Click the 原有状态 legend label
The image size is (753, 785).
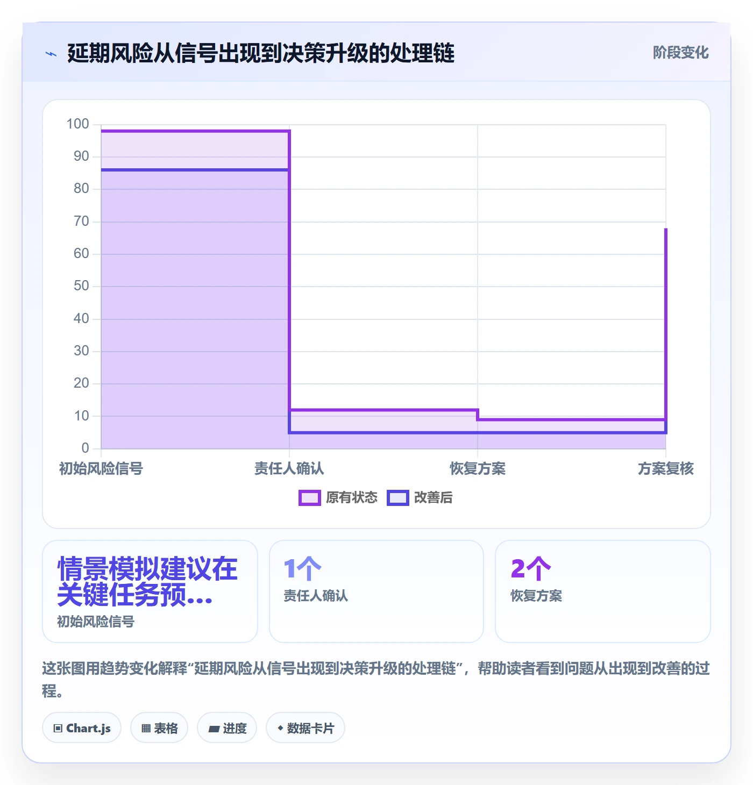tap(352, 498)
